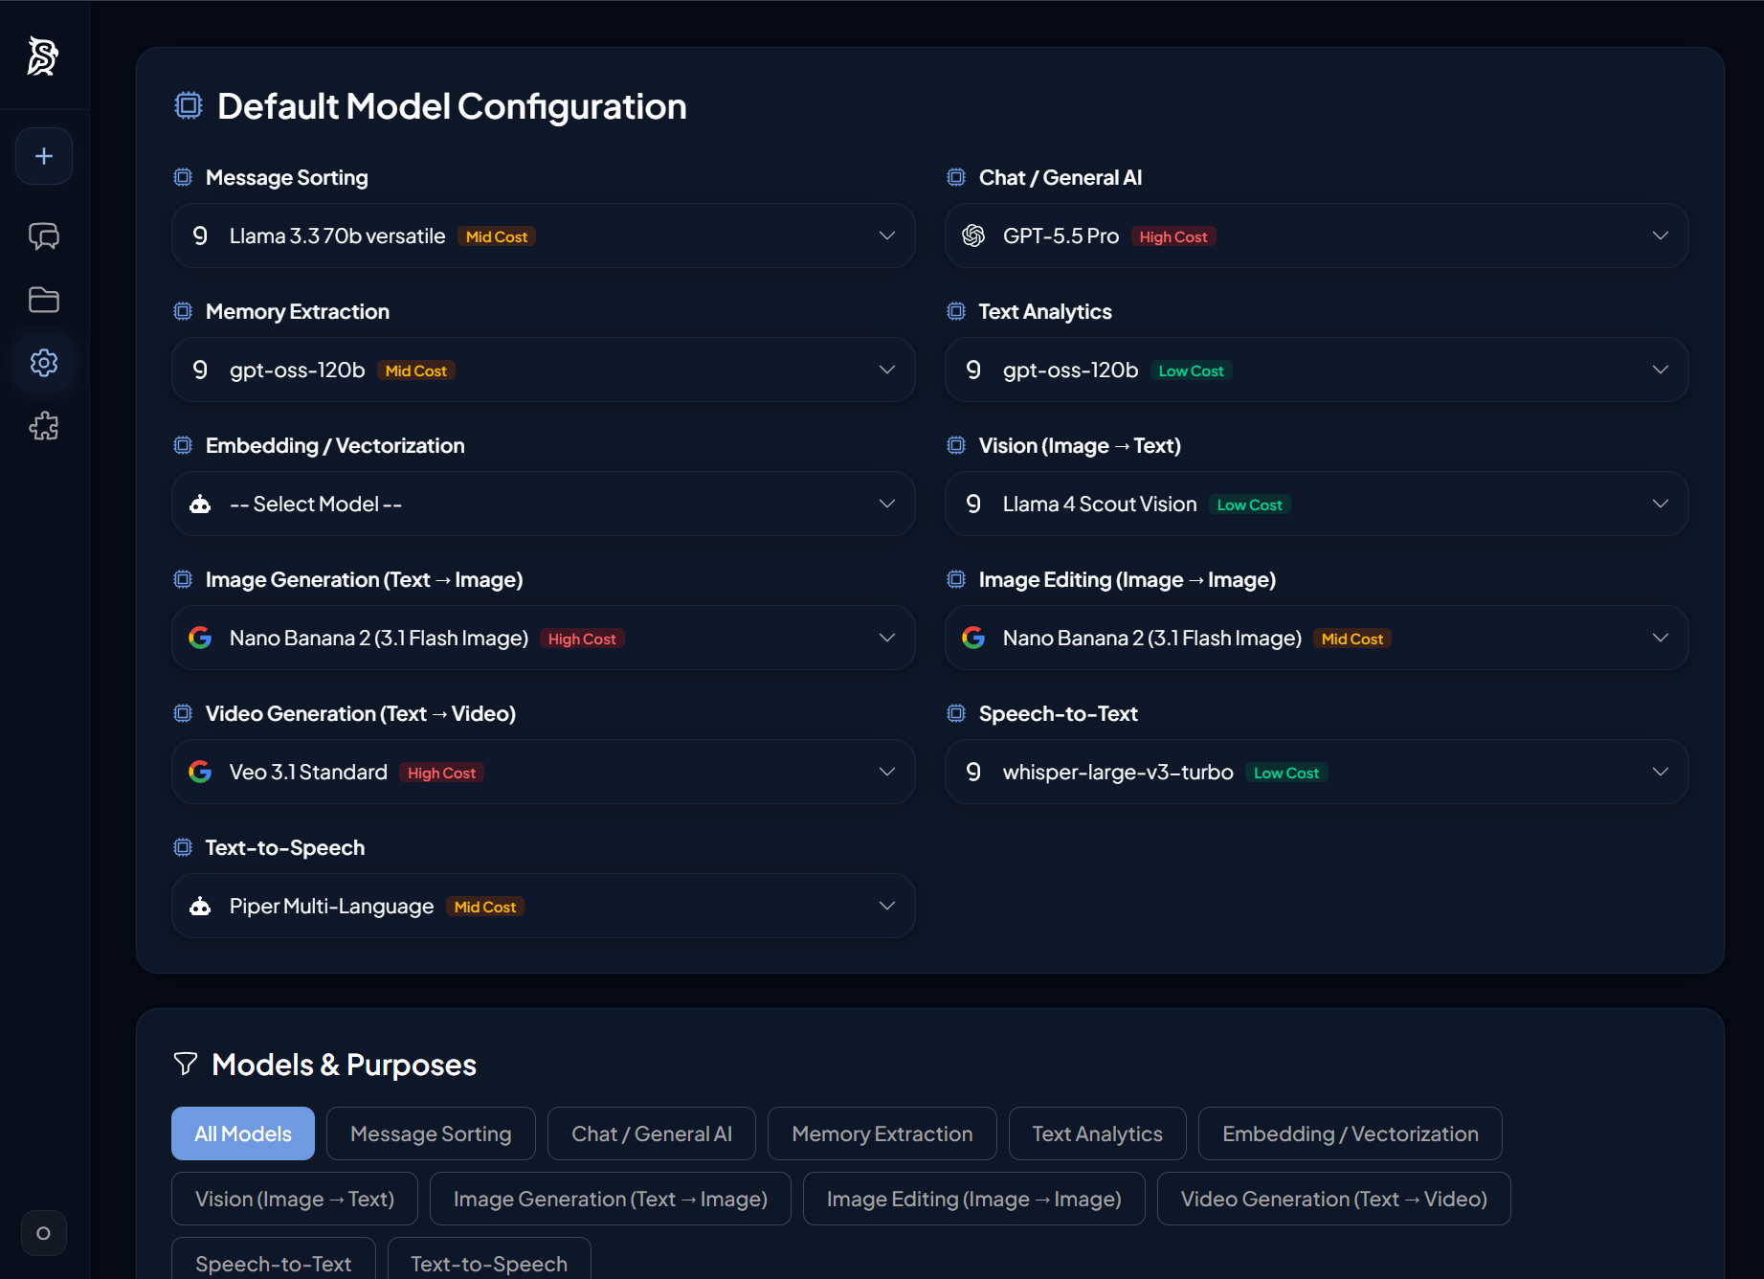The height and width of the screenshot is (1279, 1764).
Task: Click the chip icon next to Text Analytics
Action: click(956, 311)
